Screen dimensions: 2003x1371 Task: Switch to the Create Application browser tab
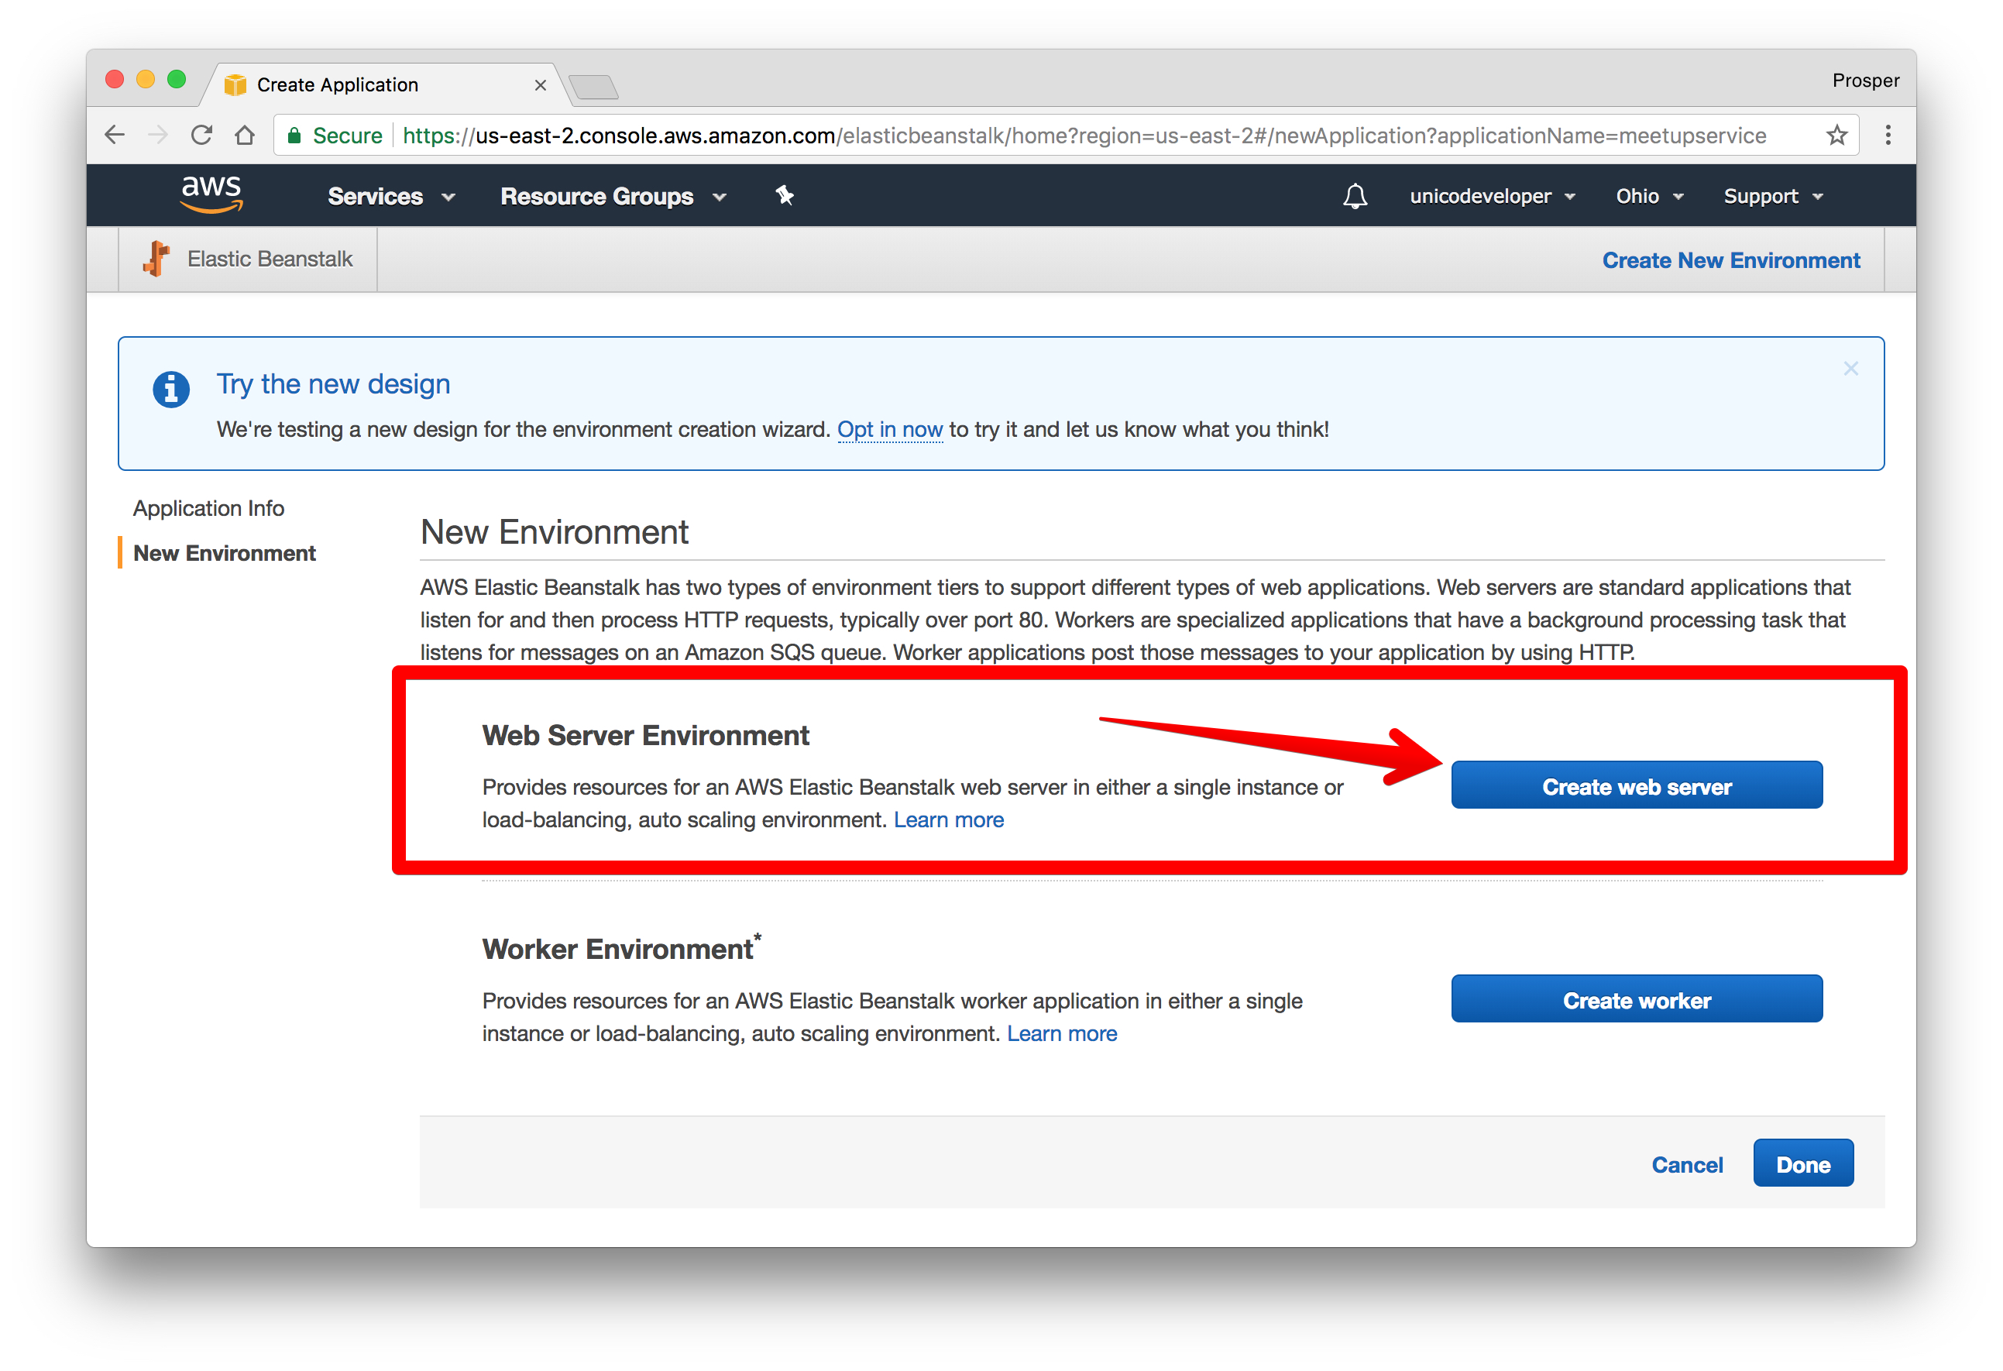click(338, 84)
